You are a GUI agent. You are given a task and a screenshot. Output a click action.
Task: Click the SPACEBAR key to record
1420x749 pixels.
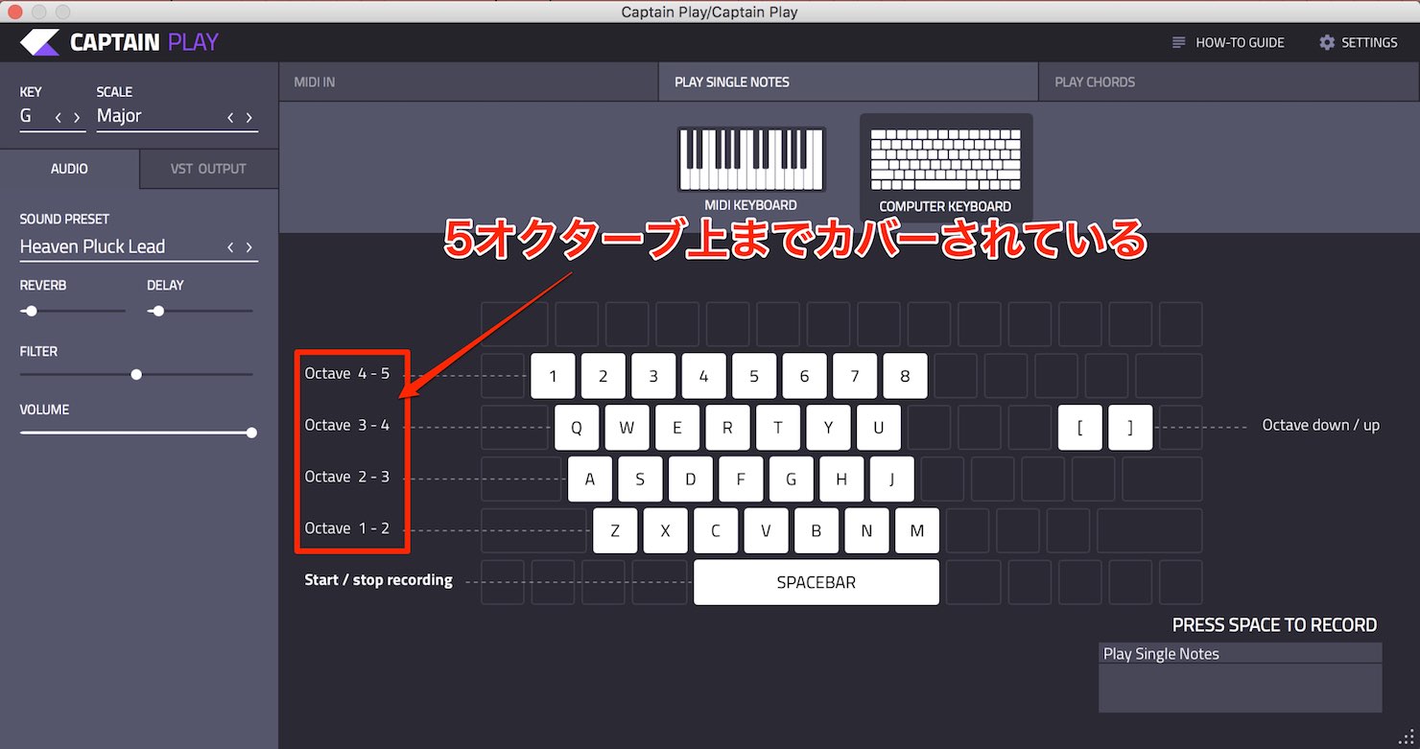tap(816, 582)
